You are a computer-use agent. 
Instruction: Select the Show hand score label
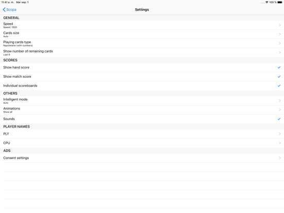(x=16, y=67)
